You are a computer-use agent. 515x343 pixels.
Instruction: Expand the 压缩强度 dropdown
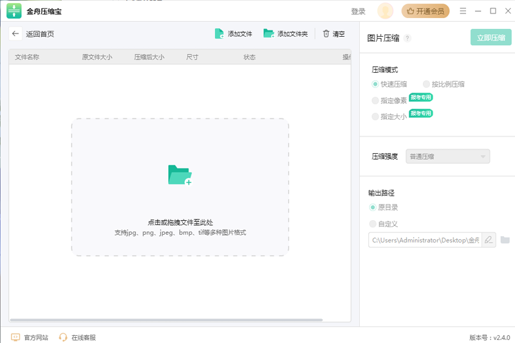tap(447, 156)
